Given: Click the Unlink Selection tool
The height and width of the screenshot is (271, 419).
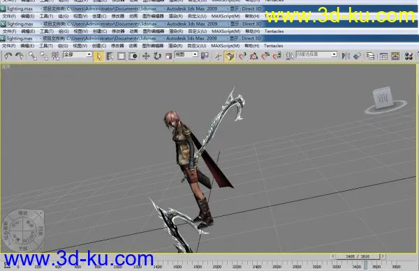Looking at the screenshot, I should coord(44,56).
